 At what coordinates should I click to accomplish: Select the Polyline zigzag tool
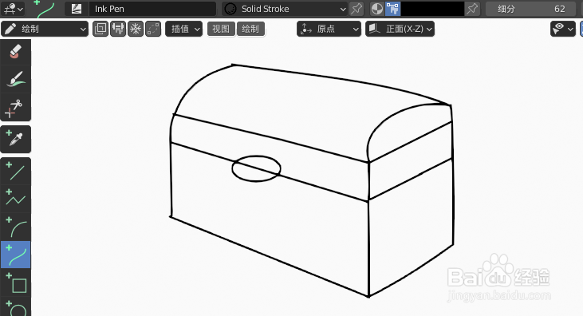16,199
